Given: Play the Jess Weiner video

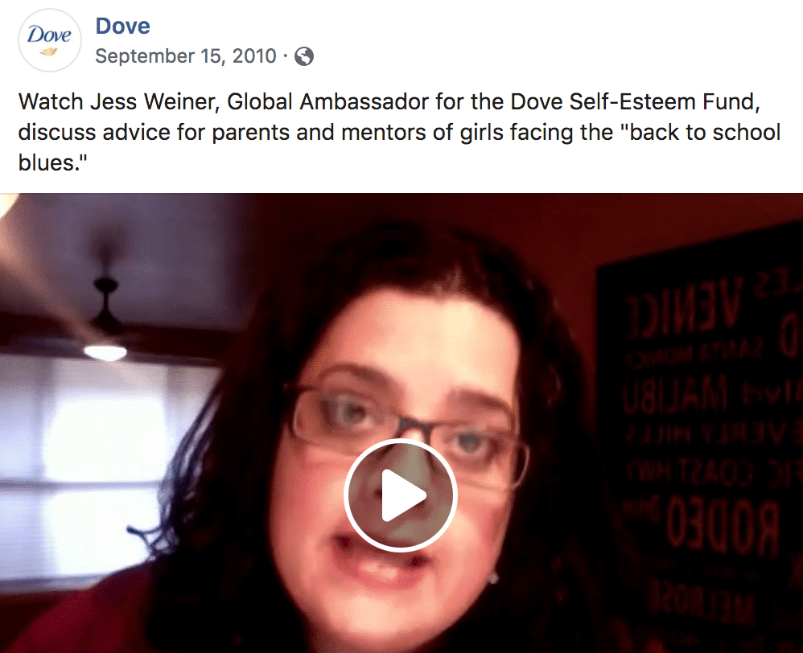Looking at the screenshot, I should pyautogui.click(x=401, y=495).
